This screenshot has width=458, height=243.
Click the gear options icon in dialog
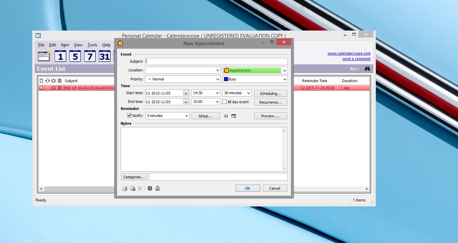[150, 188]
